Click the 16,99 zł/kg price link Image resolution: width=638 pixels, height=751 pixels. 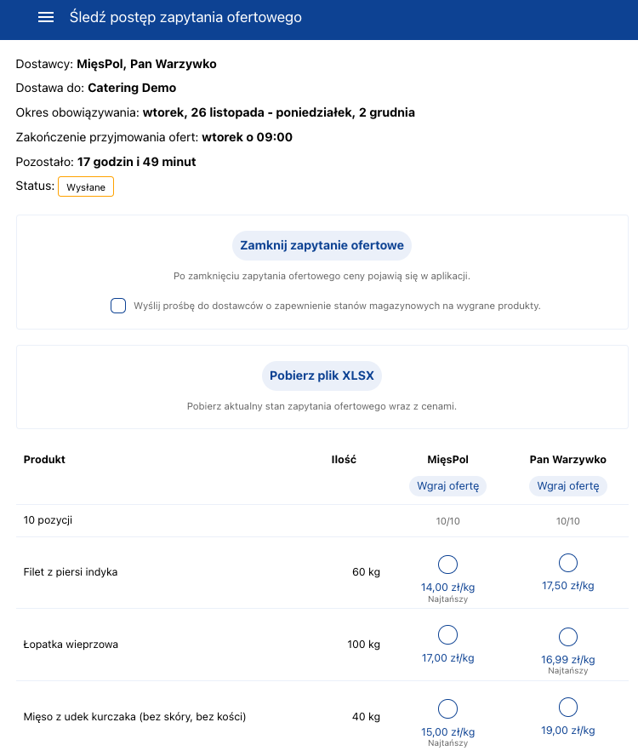(x=567, y=660)
